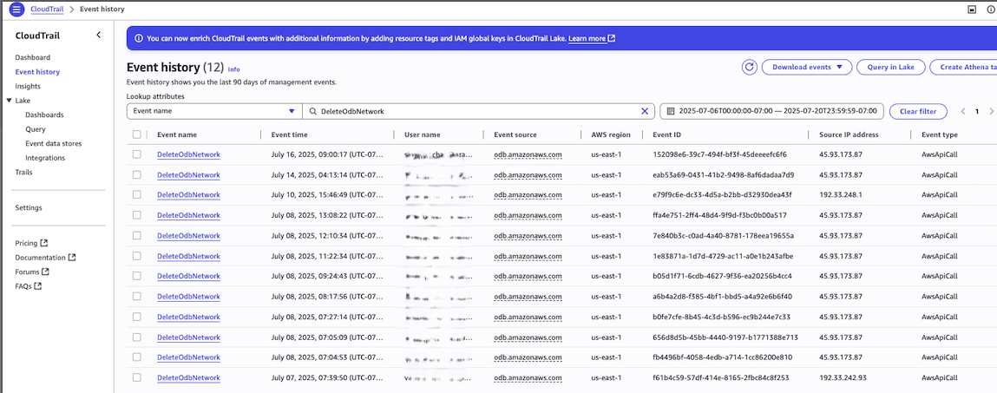Screen dimensions: 997x393
Task: Check the box for the July 16 09:00:17 event
Action: coord(137,154)
